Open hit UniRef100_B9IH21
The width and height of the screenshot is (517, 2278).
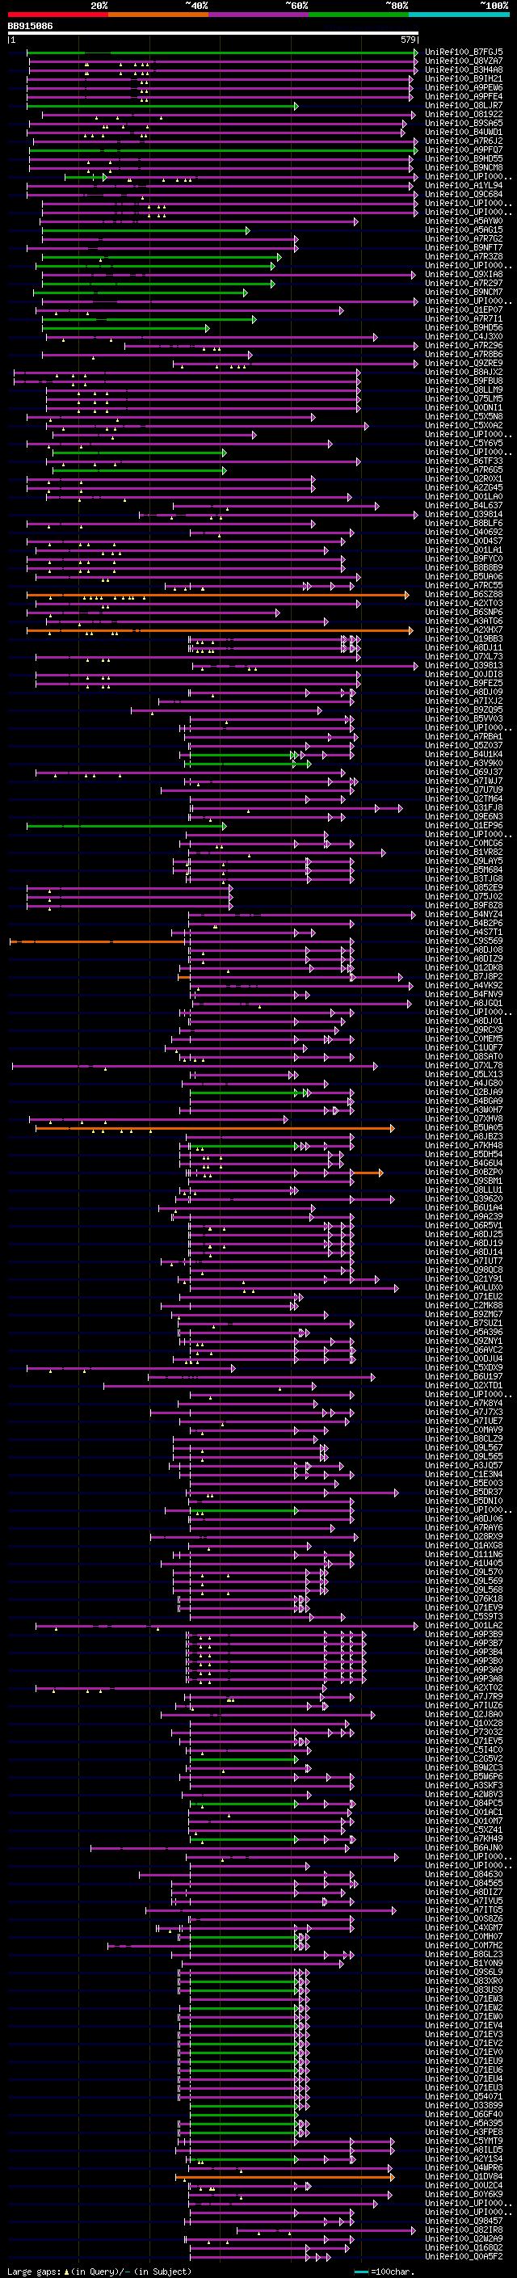pyautogui.click(x=464, y=78)
